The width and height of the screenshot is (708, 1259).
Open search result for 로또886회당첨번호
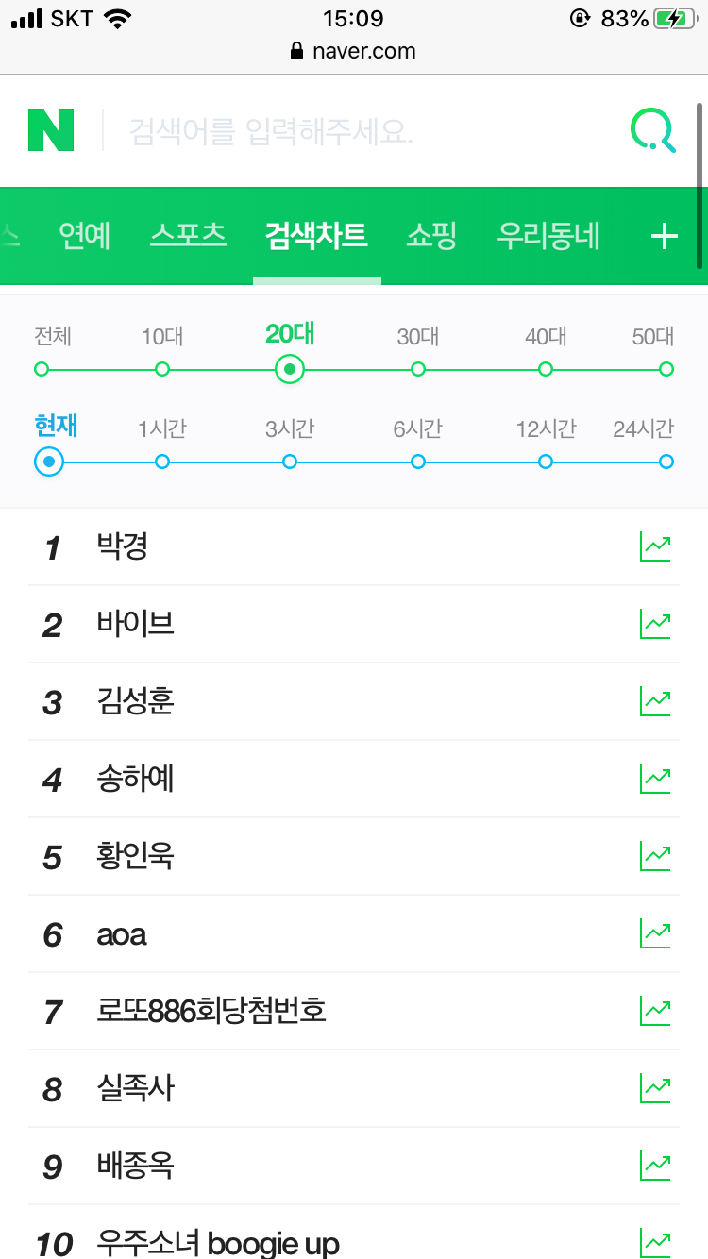pyautogui.click(x=211, y=1012)
